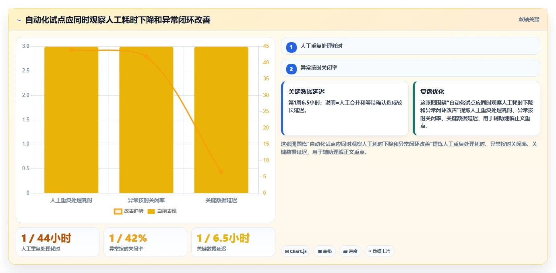The height and width of the screenshot is (273, 556).
Task: Toggle the 当前表现 legend item
Action: [162, 211]
